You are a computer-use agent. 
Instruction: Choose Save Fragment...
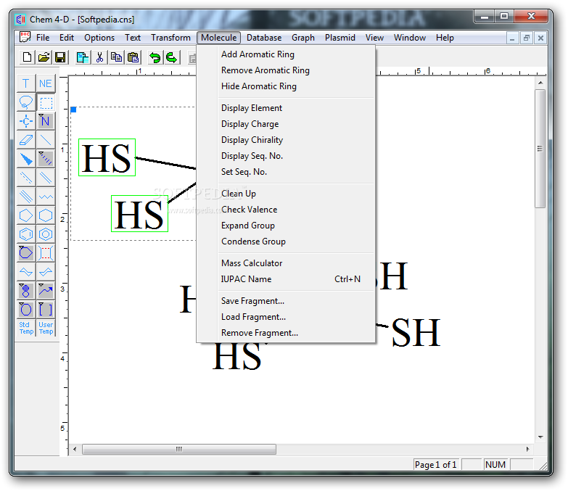(286, 300)
